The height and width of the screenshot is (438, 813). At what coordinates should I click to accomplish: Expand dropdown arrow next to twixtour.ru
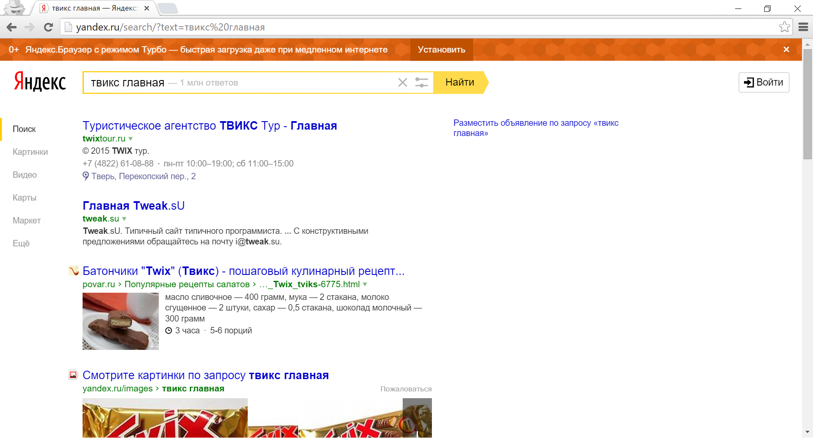[131, 139]
